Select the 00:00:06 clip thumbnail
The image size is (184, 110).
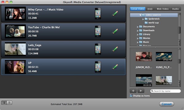coord(144,80)
